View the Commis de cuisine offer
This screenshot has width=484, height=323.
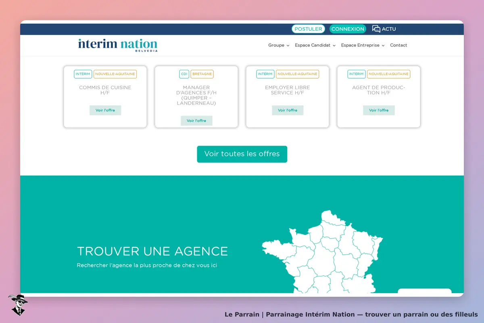(x=105, y=110)
